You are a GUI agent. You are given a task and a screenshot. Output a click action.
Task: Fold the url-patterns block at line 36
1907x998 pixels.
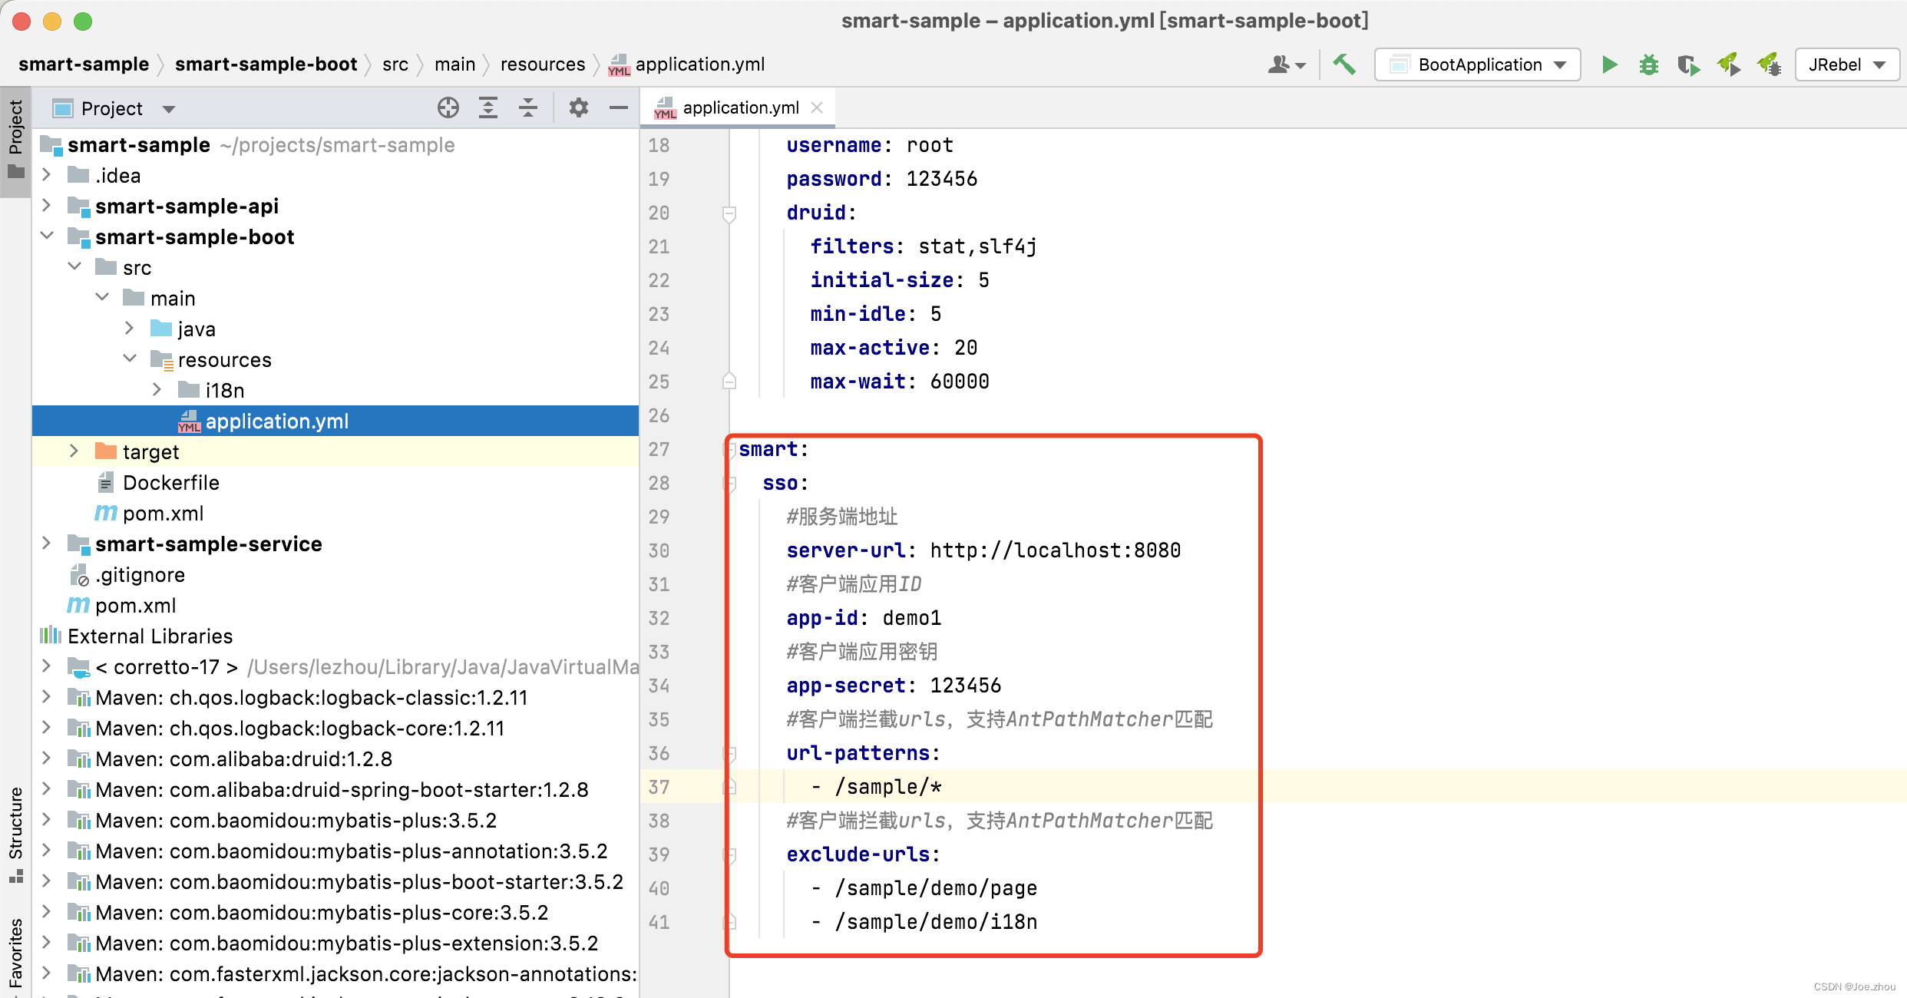pos(729,754)
